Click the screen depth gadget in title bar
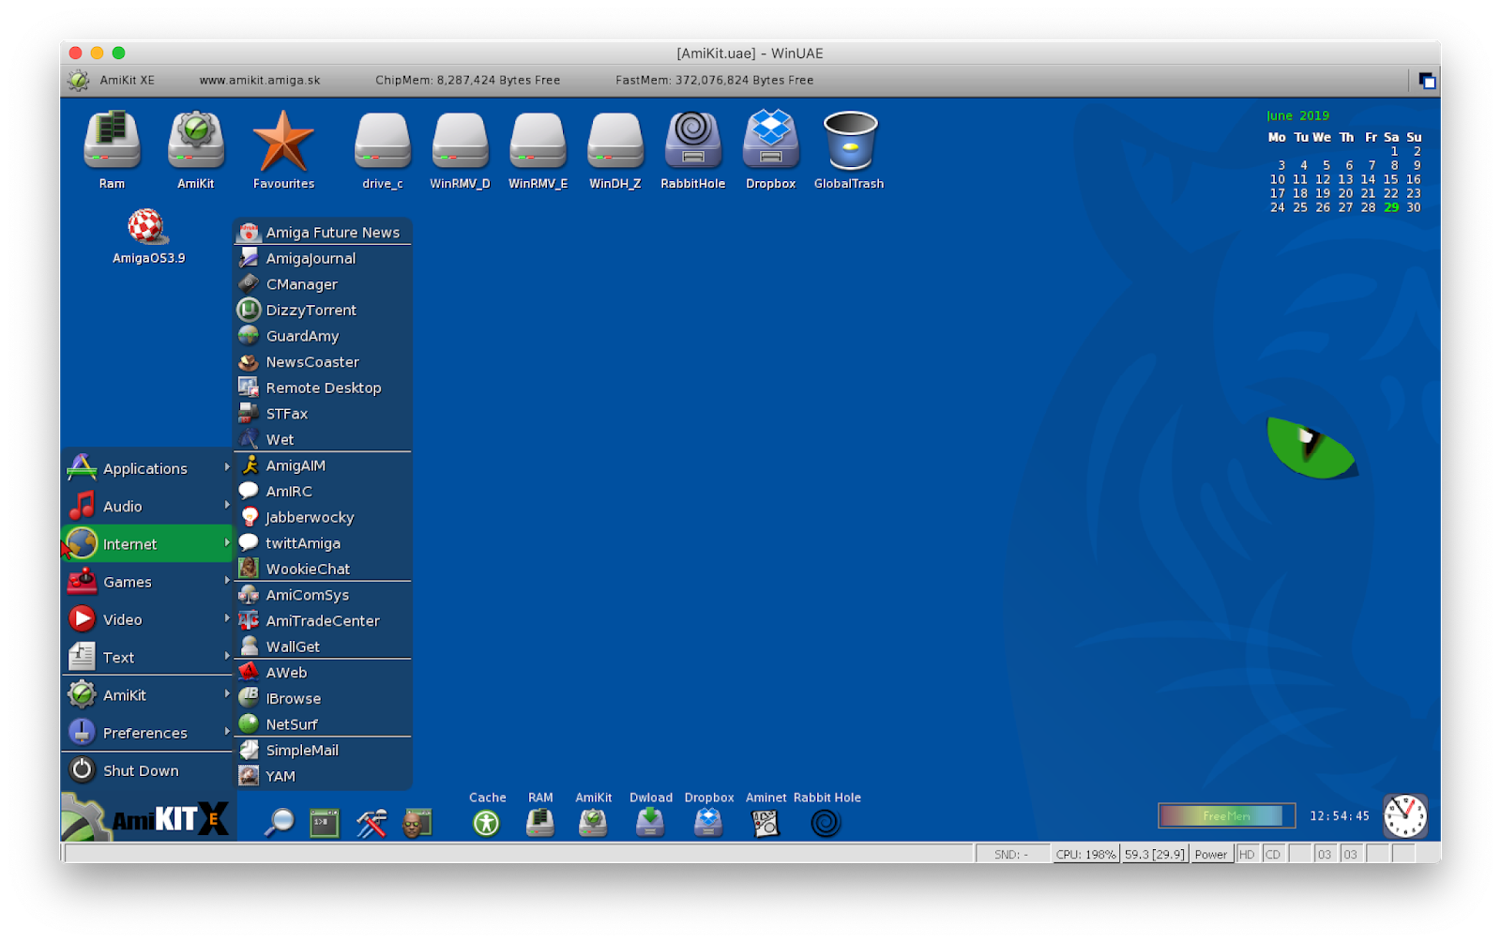Screen dimensions: 1501x943 click(1427, 81)
